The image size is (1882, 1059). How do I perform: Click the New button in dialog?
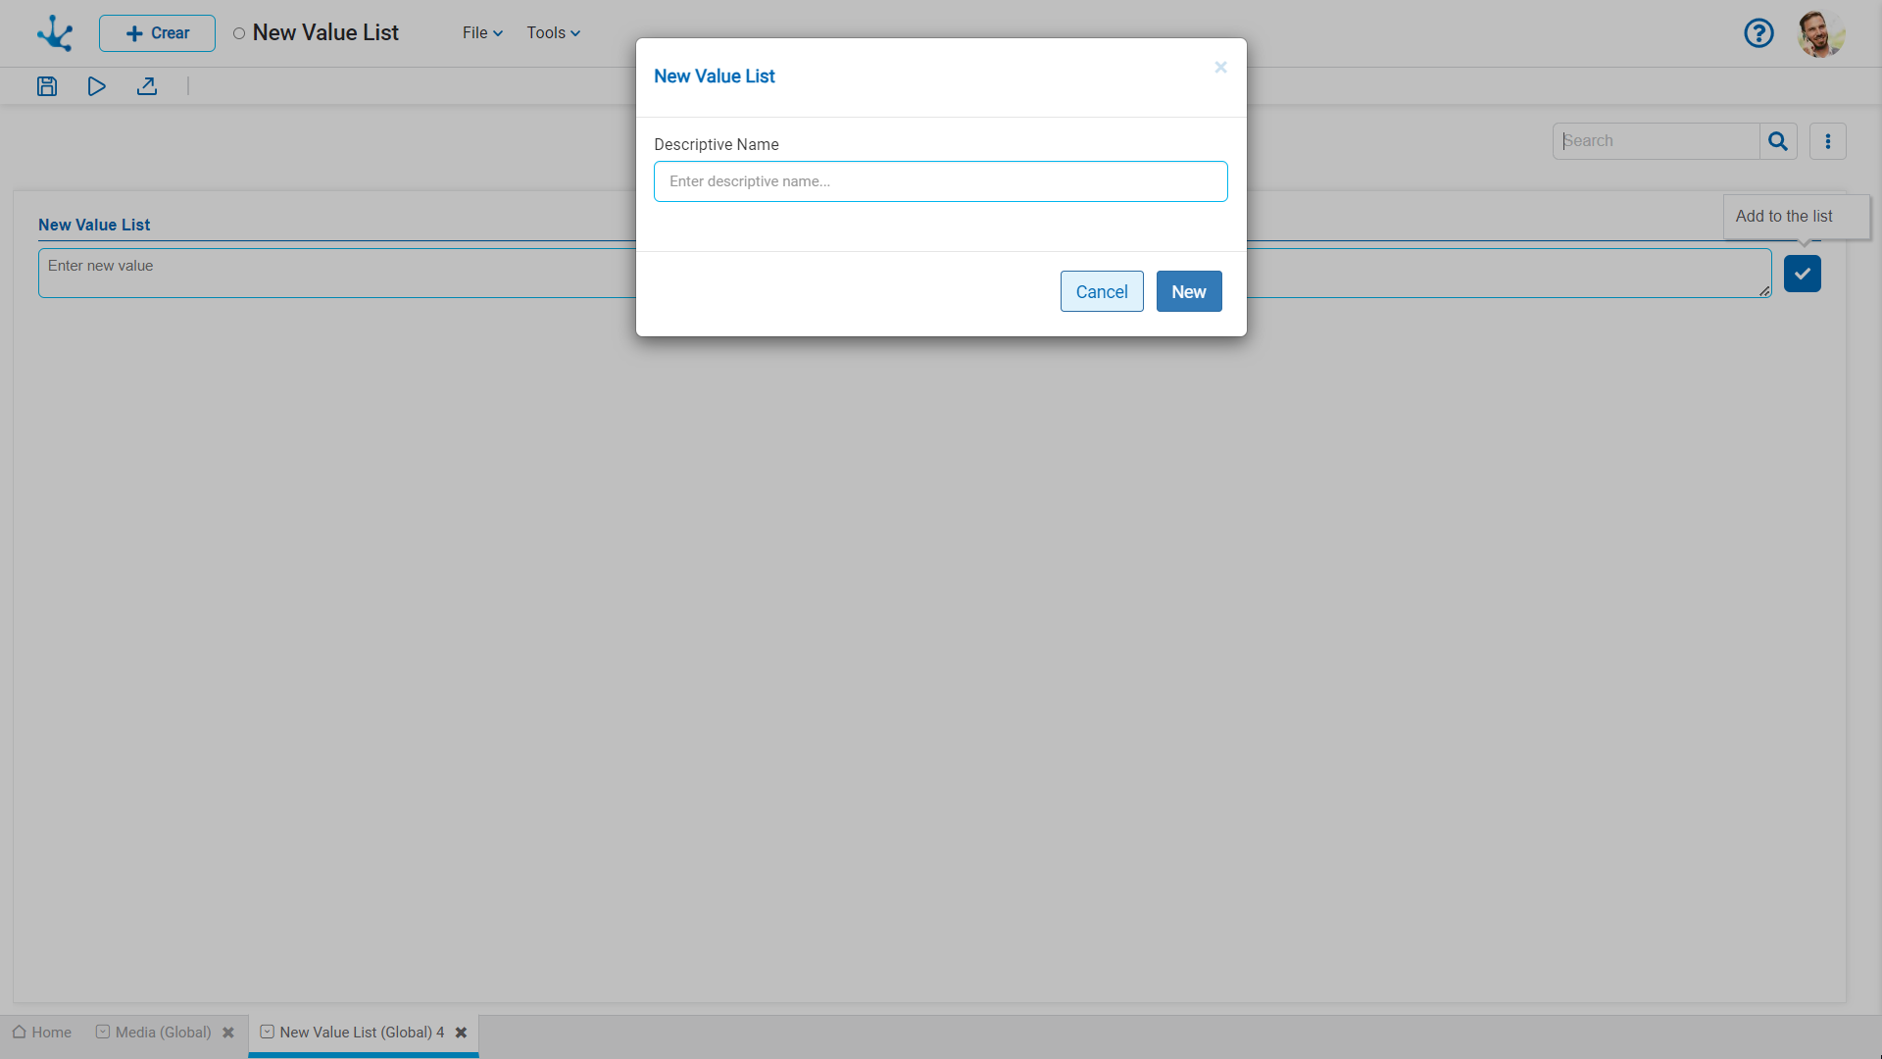[1188, 291]
